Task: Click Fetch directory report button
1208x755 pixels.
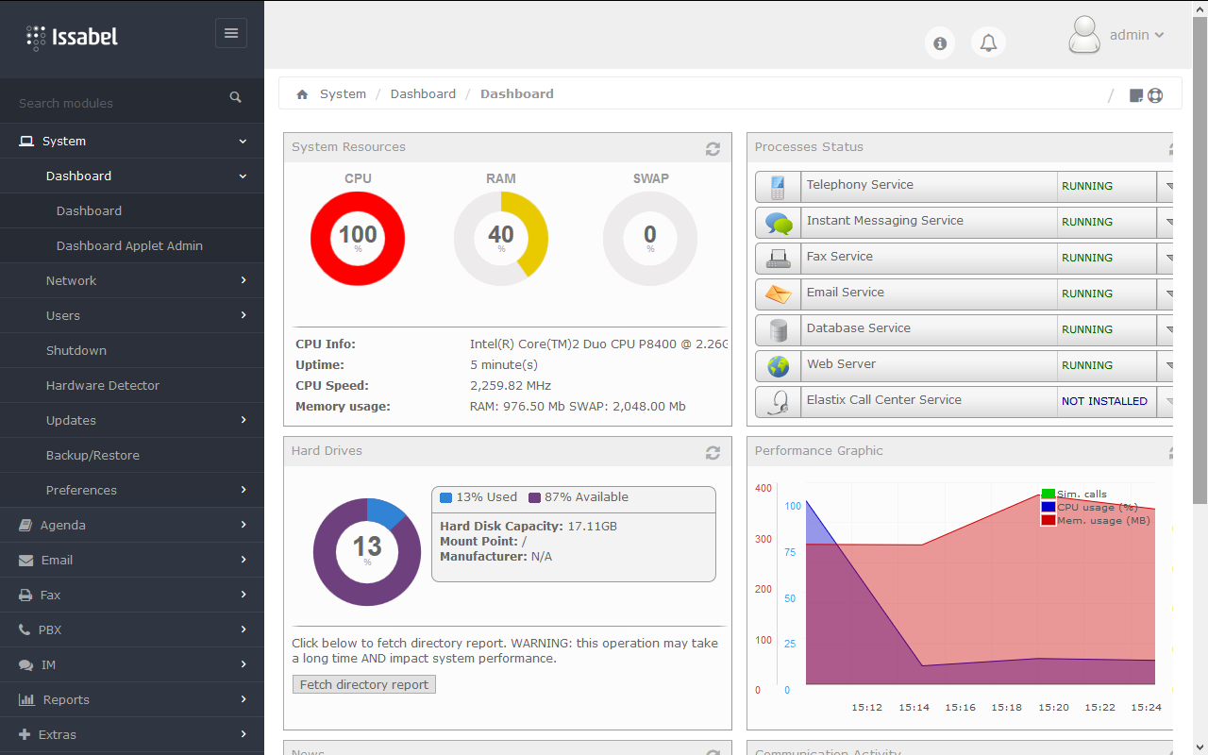Action: (364, 685)
